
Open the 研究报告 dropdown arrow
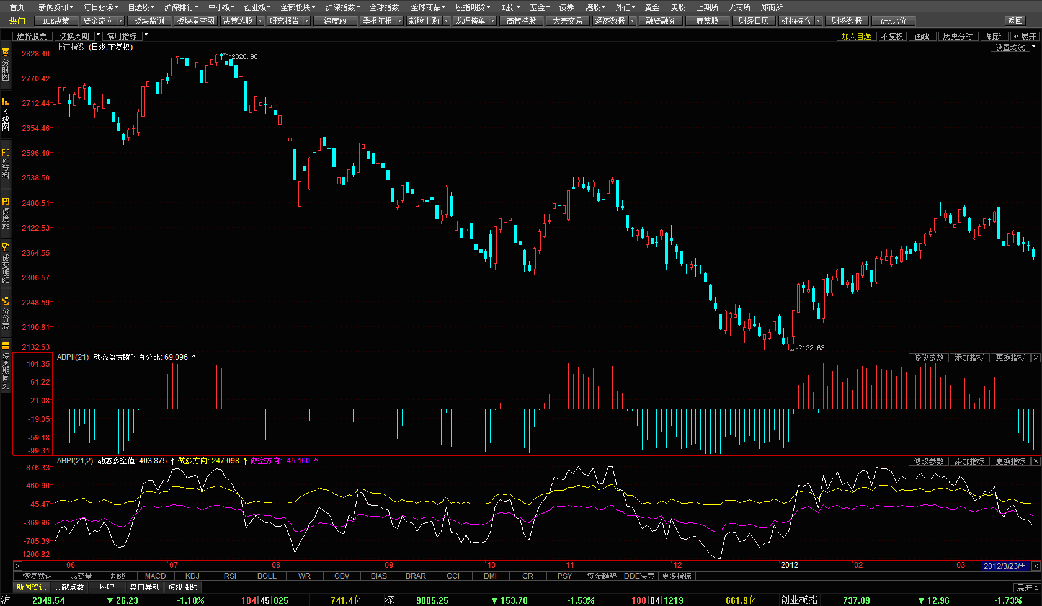306,21
